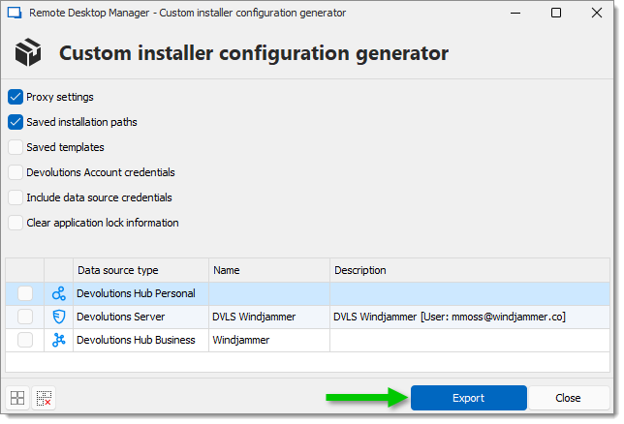This screenshot has height=424, width=624.
Task: Click the Remote Desktop Manager title bar icon
Action: click(x=15, y=13)
